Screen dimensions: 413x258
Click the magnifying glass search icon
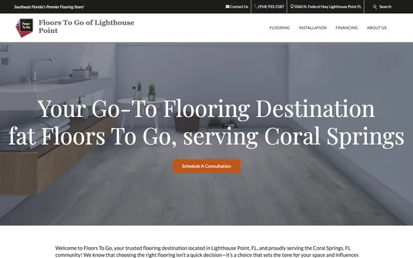point(375,7)
